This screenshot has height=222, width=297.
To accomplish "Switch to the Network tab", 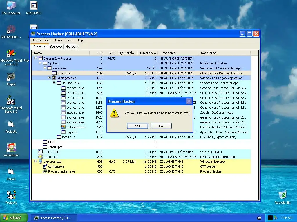I will tap(71, 47).
